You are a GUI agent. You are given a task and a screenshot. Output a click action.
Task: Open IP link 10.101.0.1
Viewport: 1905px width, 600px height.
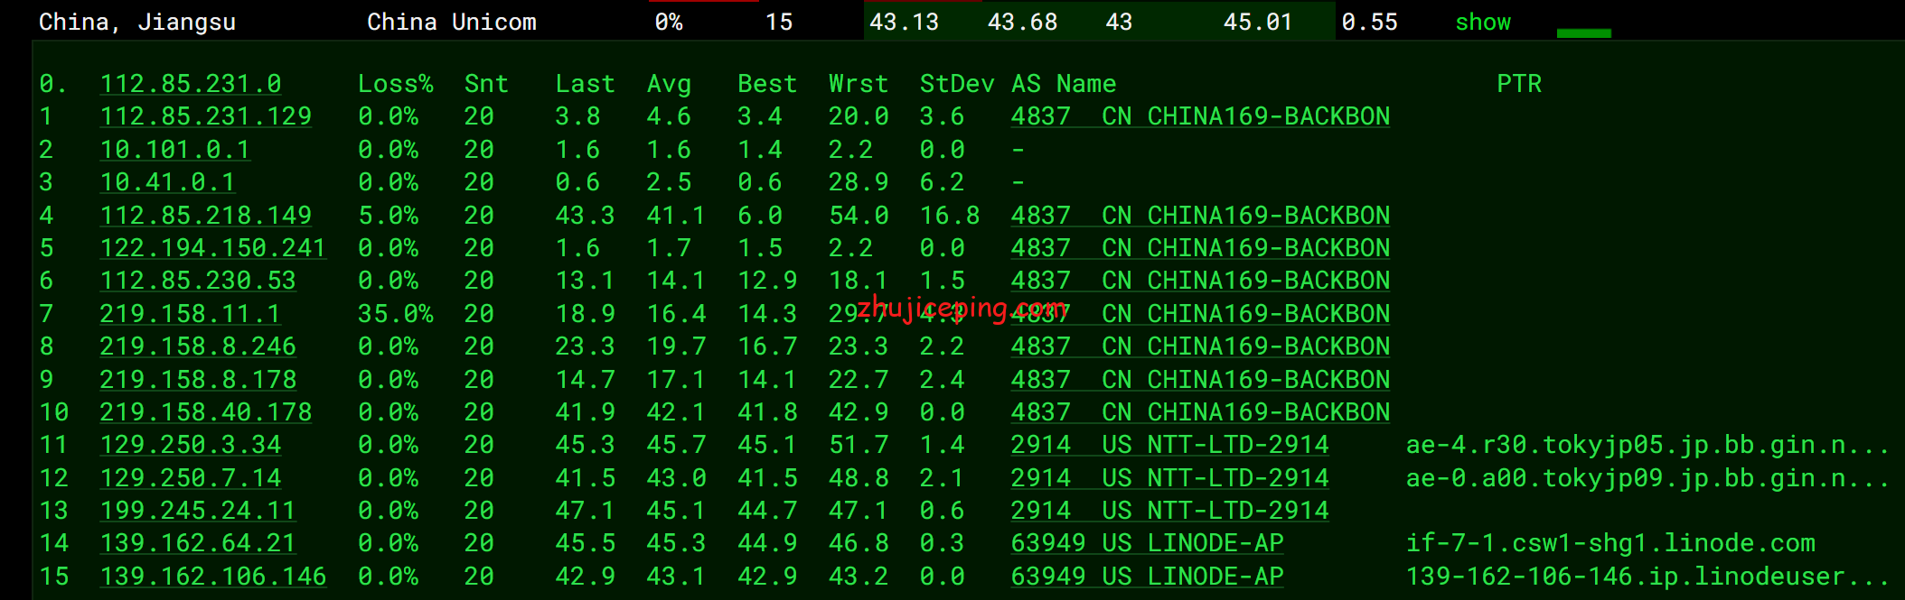coord(175,150)
